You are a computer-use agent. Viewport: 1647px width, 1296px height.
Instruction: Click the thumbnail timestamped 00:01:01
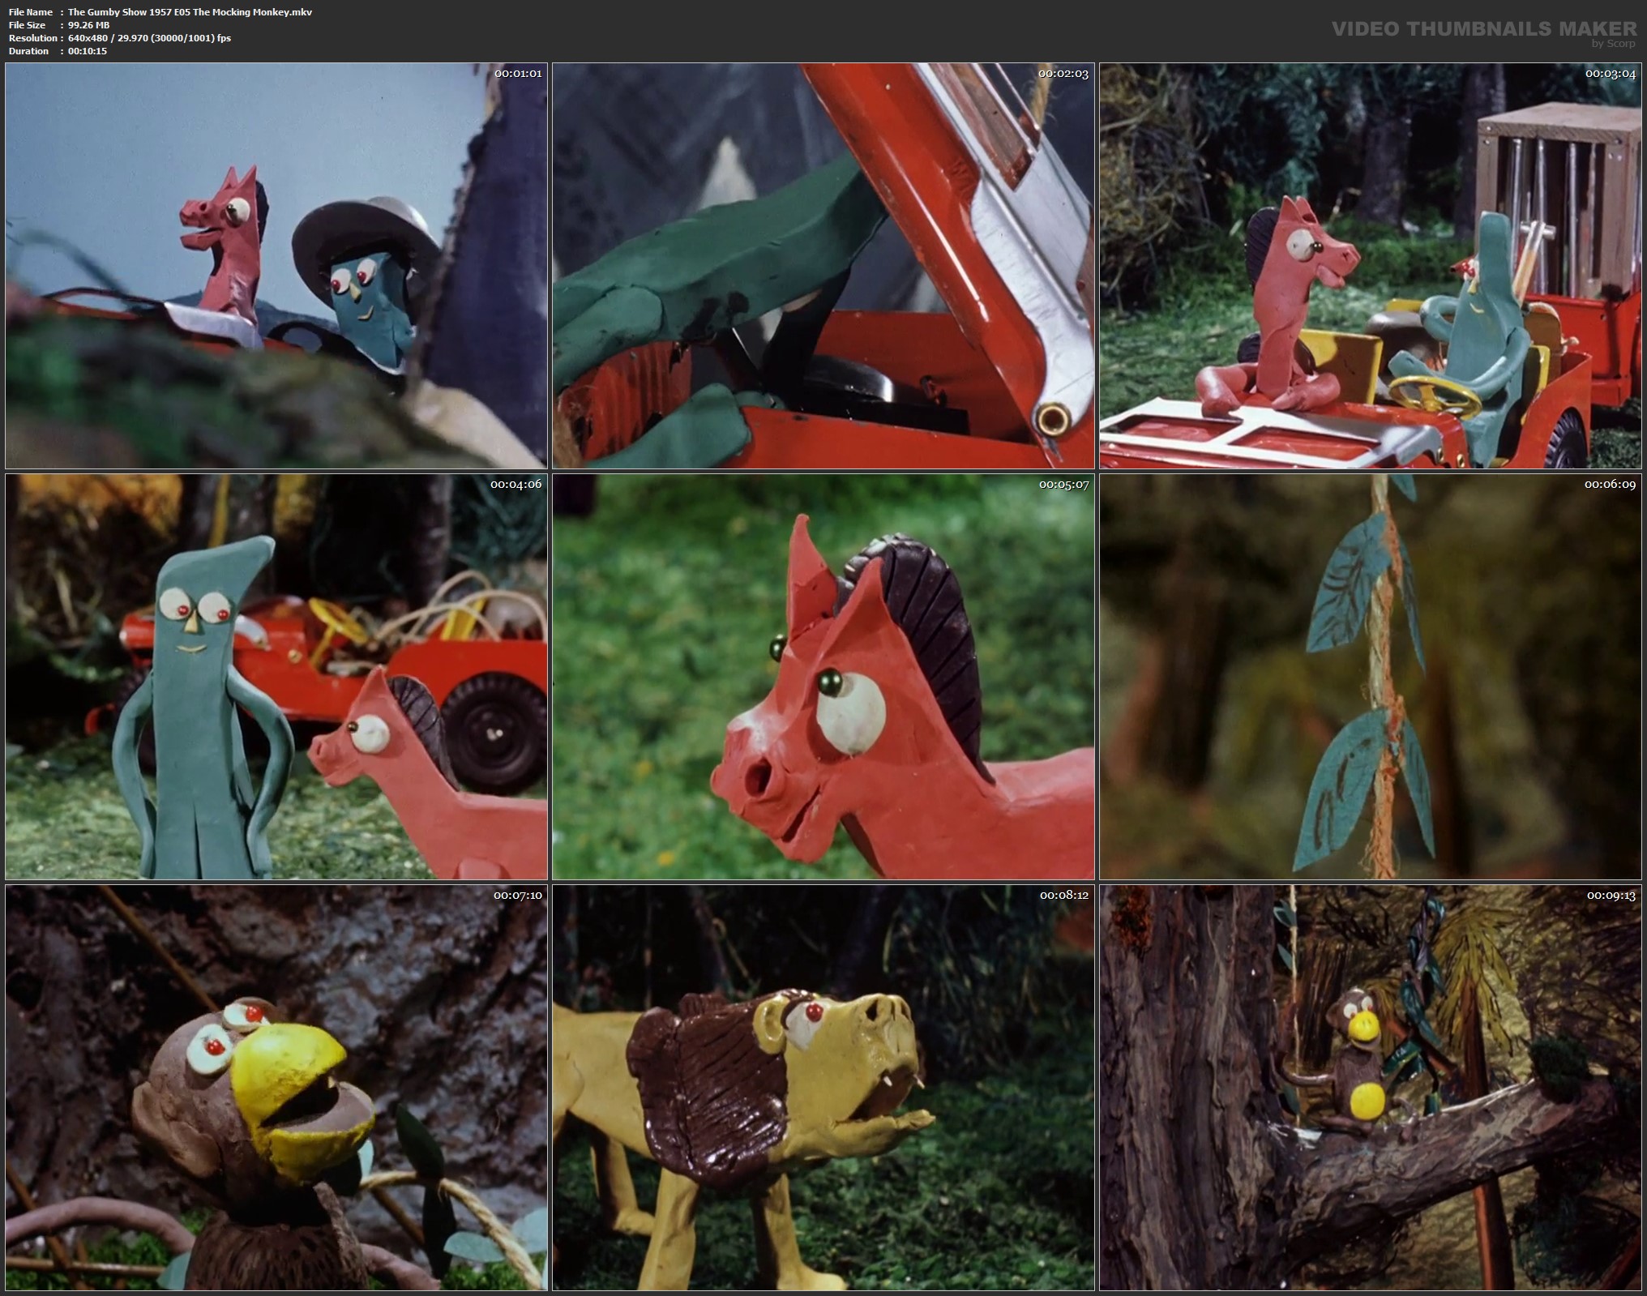coord(276,266)
